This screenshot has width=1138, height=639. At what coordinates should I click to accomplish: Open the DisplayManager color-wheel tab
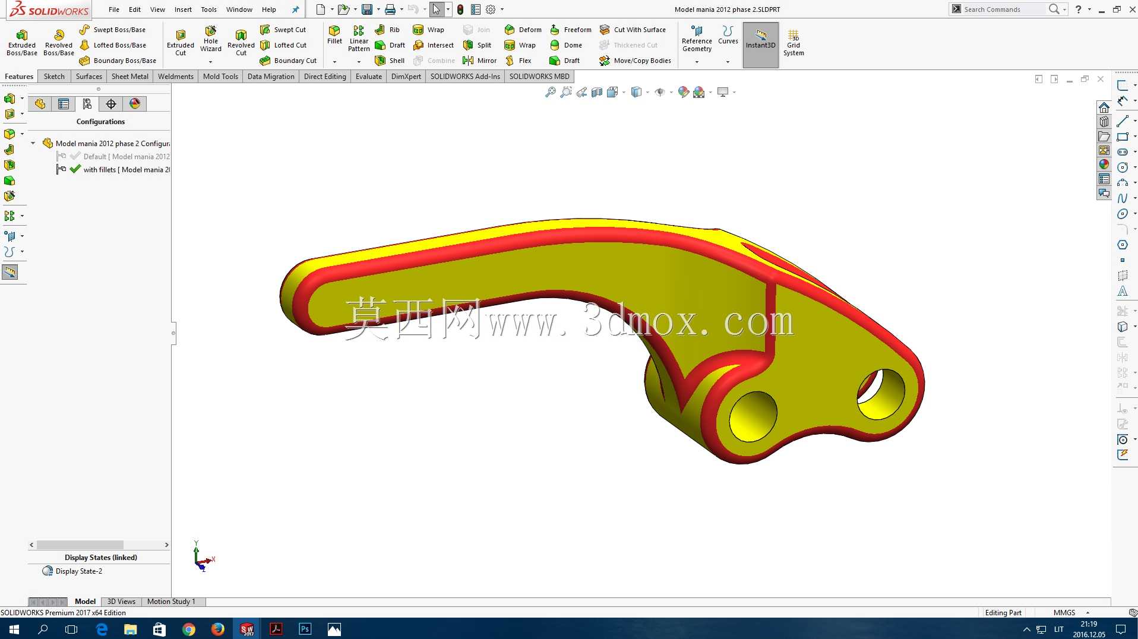tap(135, 104)
